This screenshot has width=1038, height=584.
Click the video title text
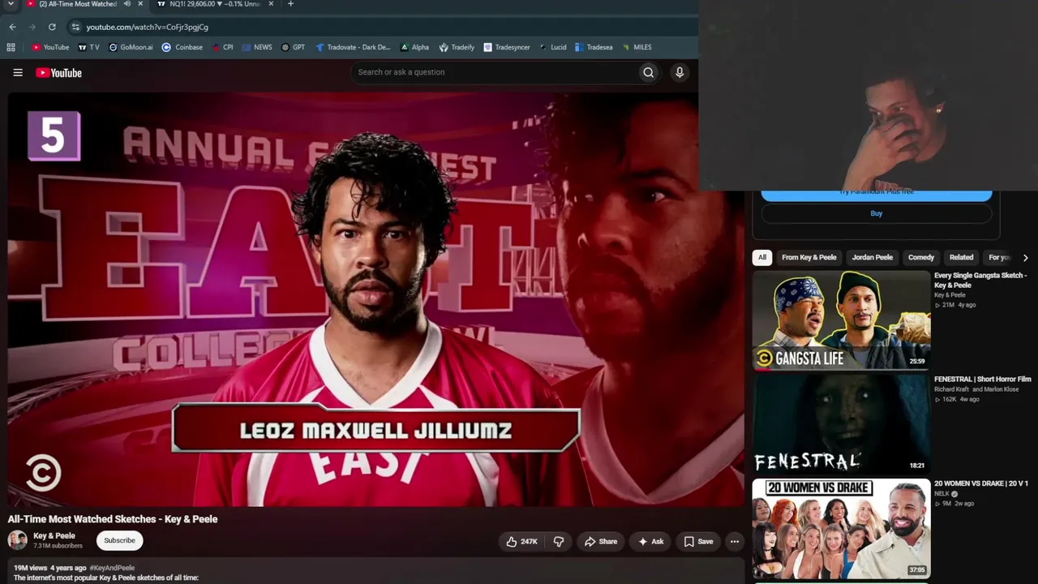click(x=113, y=519)
